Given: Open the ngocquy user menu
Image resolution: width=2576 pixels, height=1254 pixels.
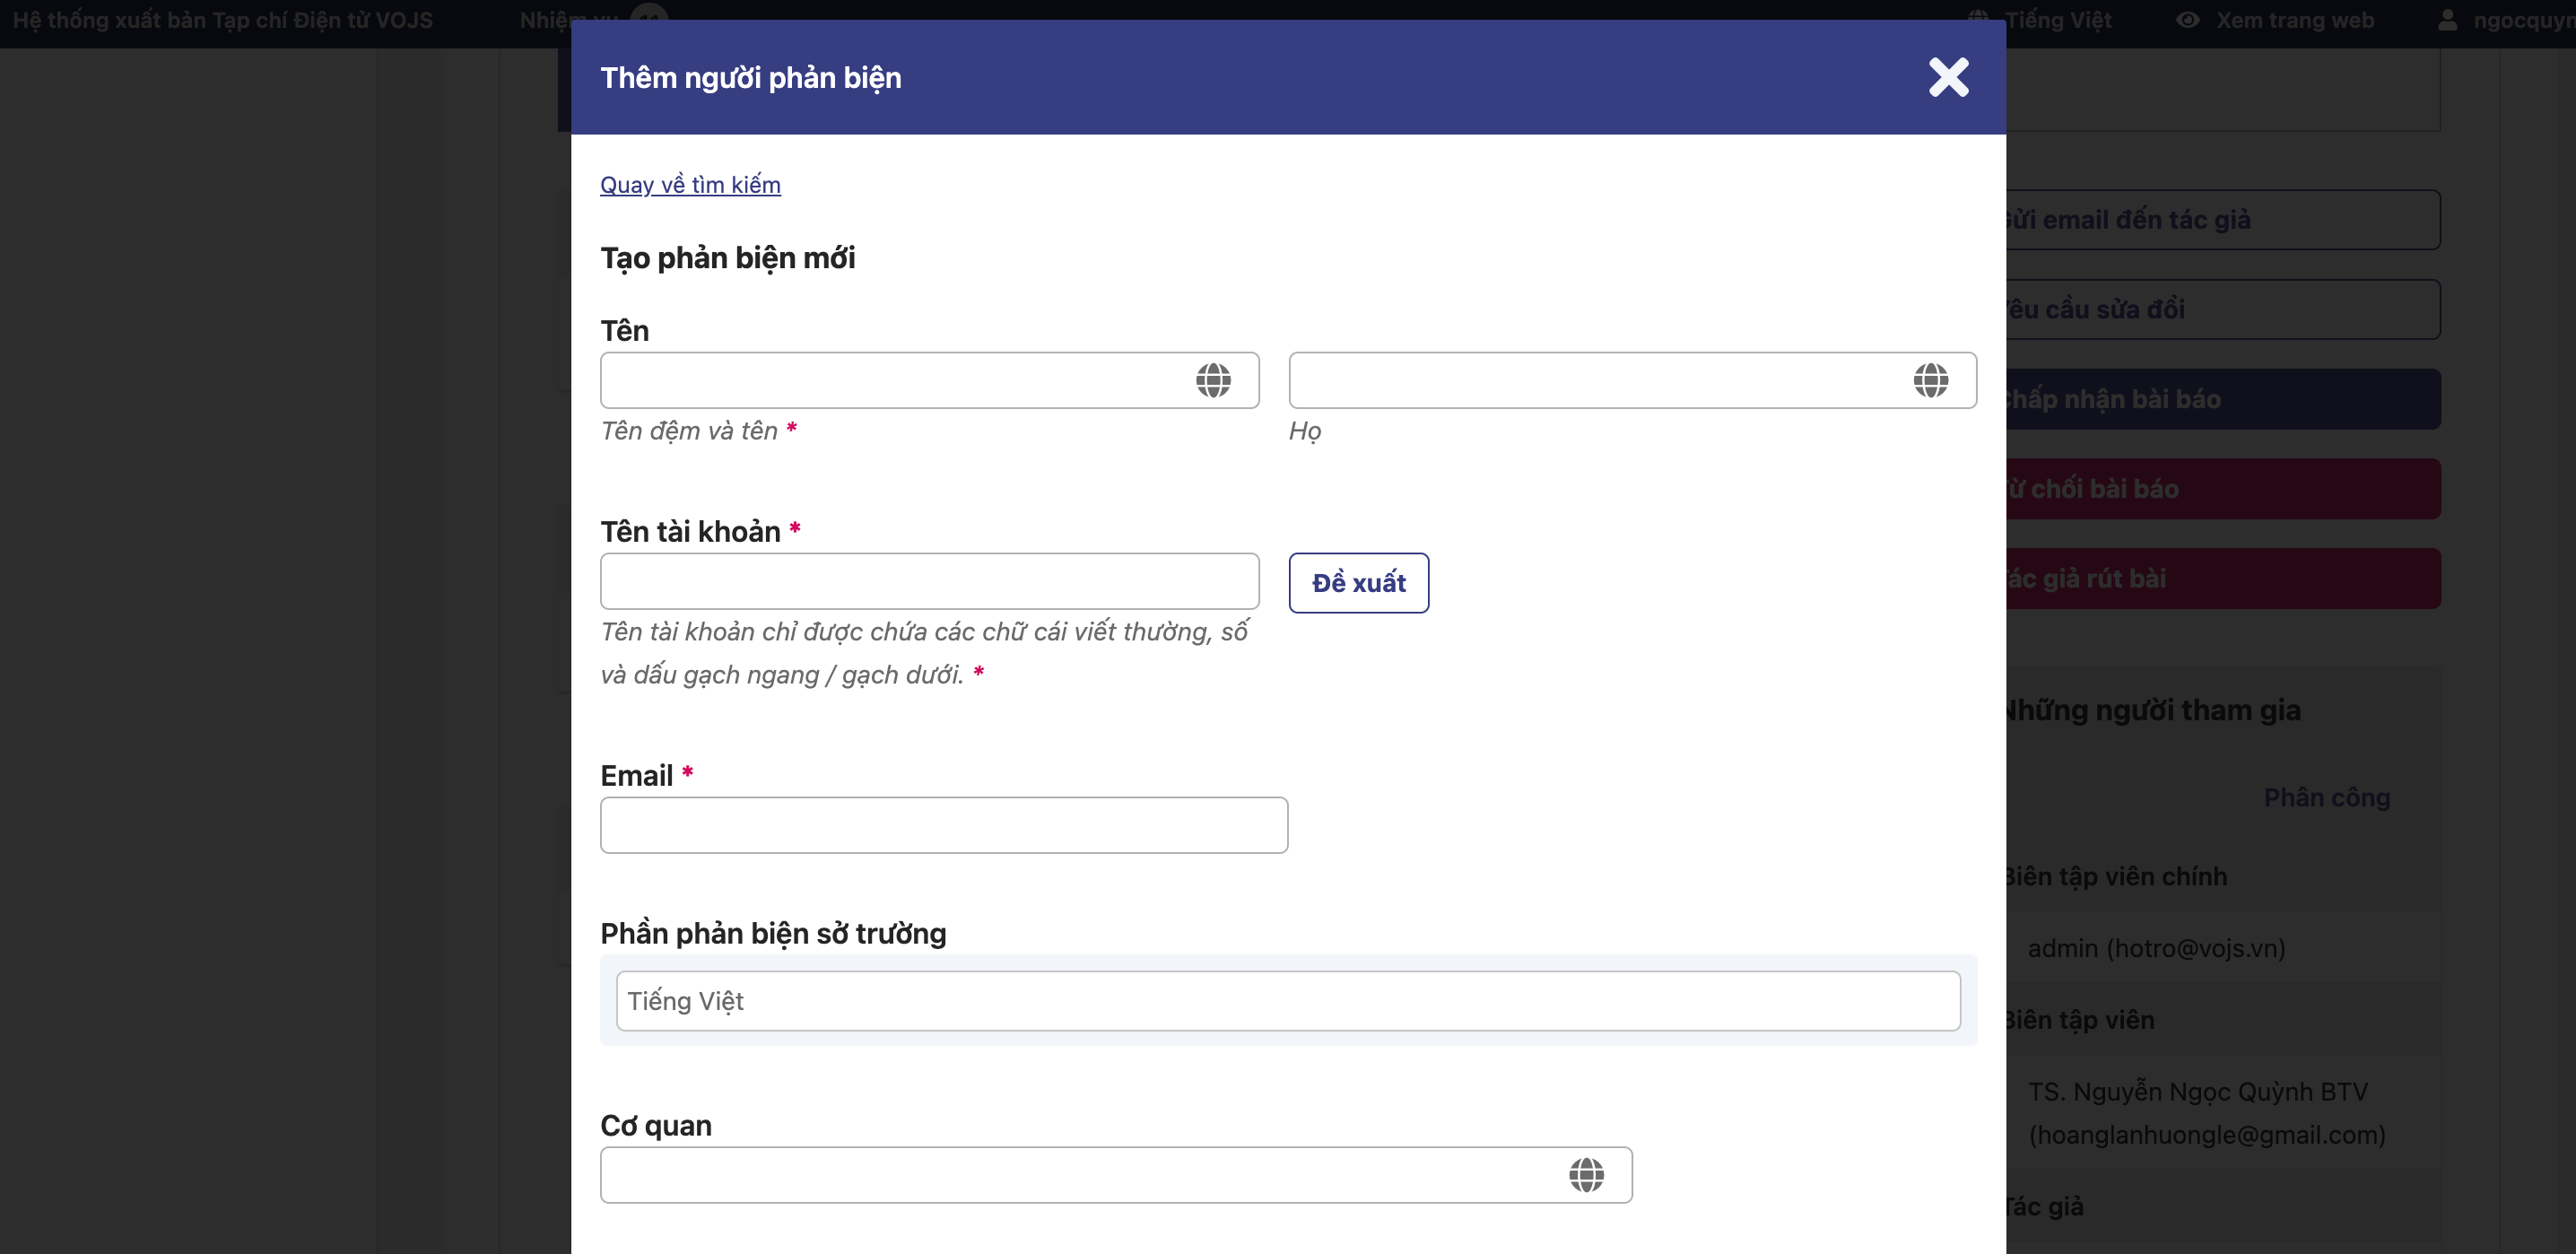Looking at the screenshot, I should (x=2506, y=20).
